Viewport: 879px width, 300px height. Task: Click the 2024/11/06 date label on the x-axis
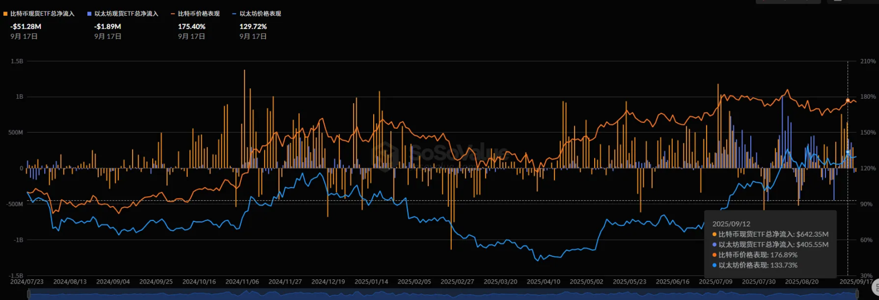point(242,282)
